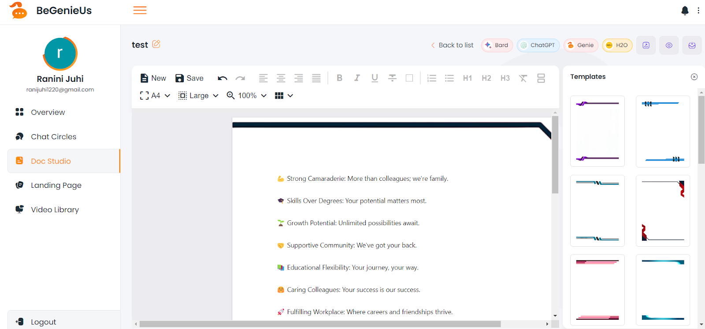Click the page break icon
This screenshot has width=705, height=329.
click(541, 78)
